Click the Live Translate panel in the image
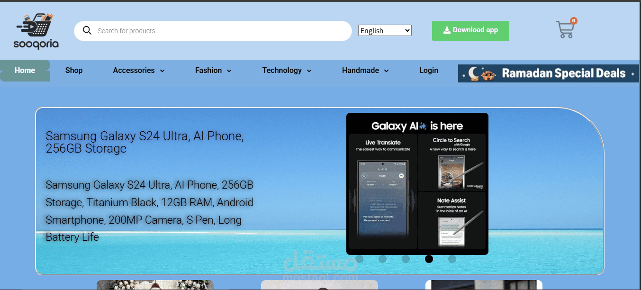Screen dimensions: 641x290 click(383, 191)
